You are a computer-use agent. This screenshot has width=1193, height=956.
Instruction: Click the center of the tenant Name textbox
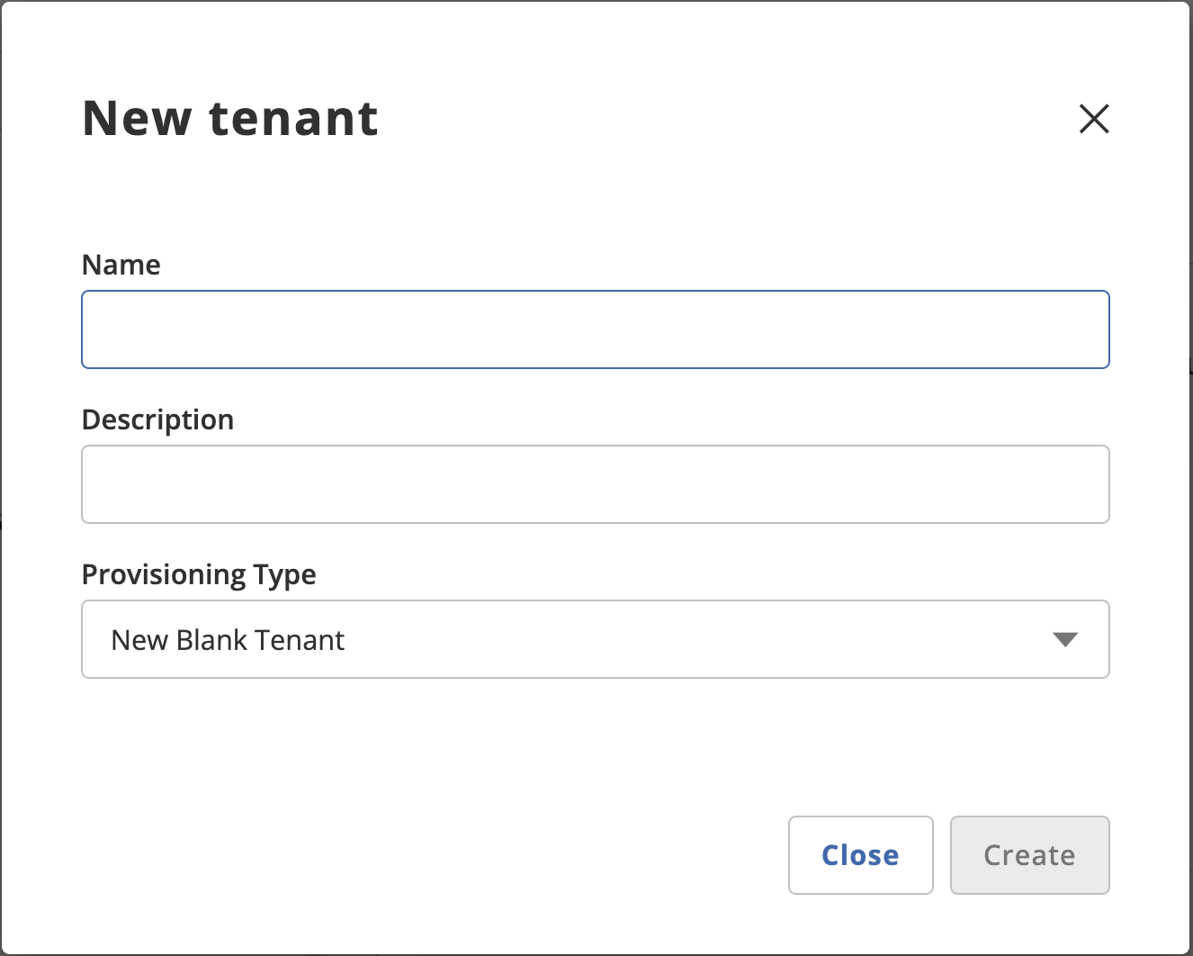(x=595, y=329)
